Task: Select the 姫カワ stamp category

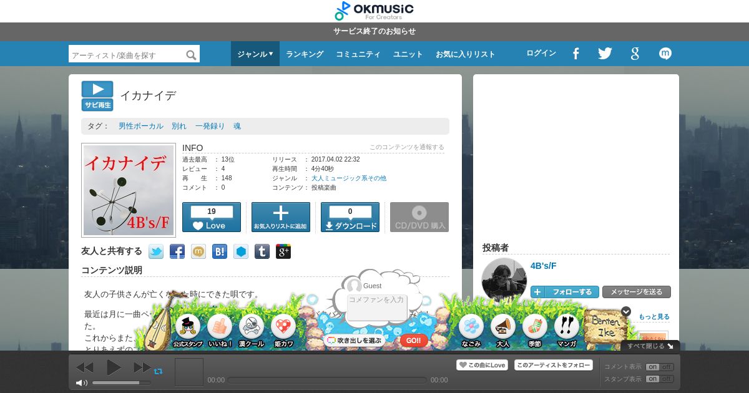Action: click(x=283, y=330)
